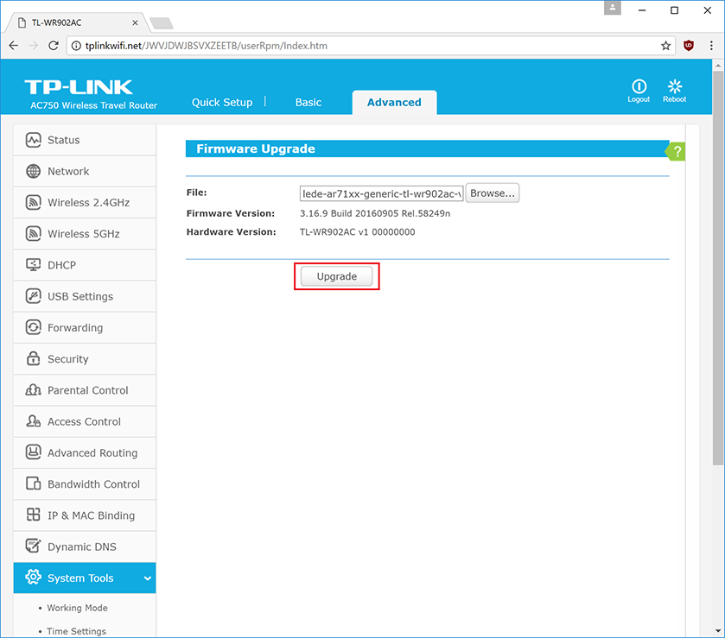
Task: Click the firmware version value 3.16.9 Build
Action: (x=375, y=213)
